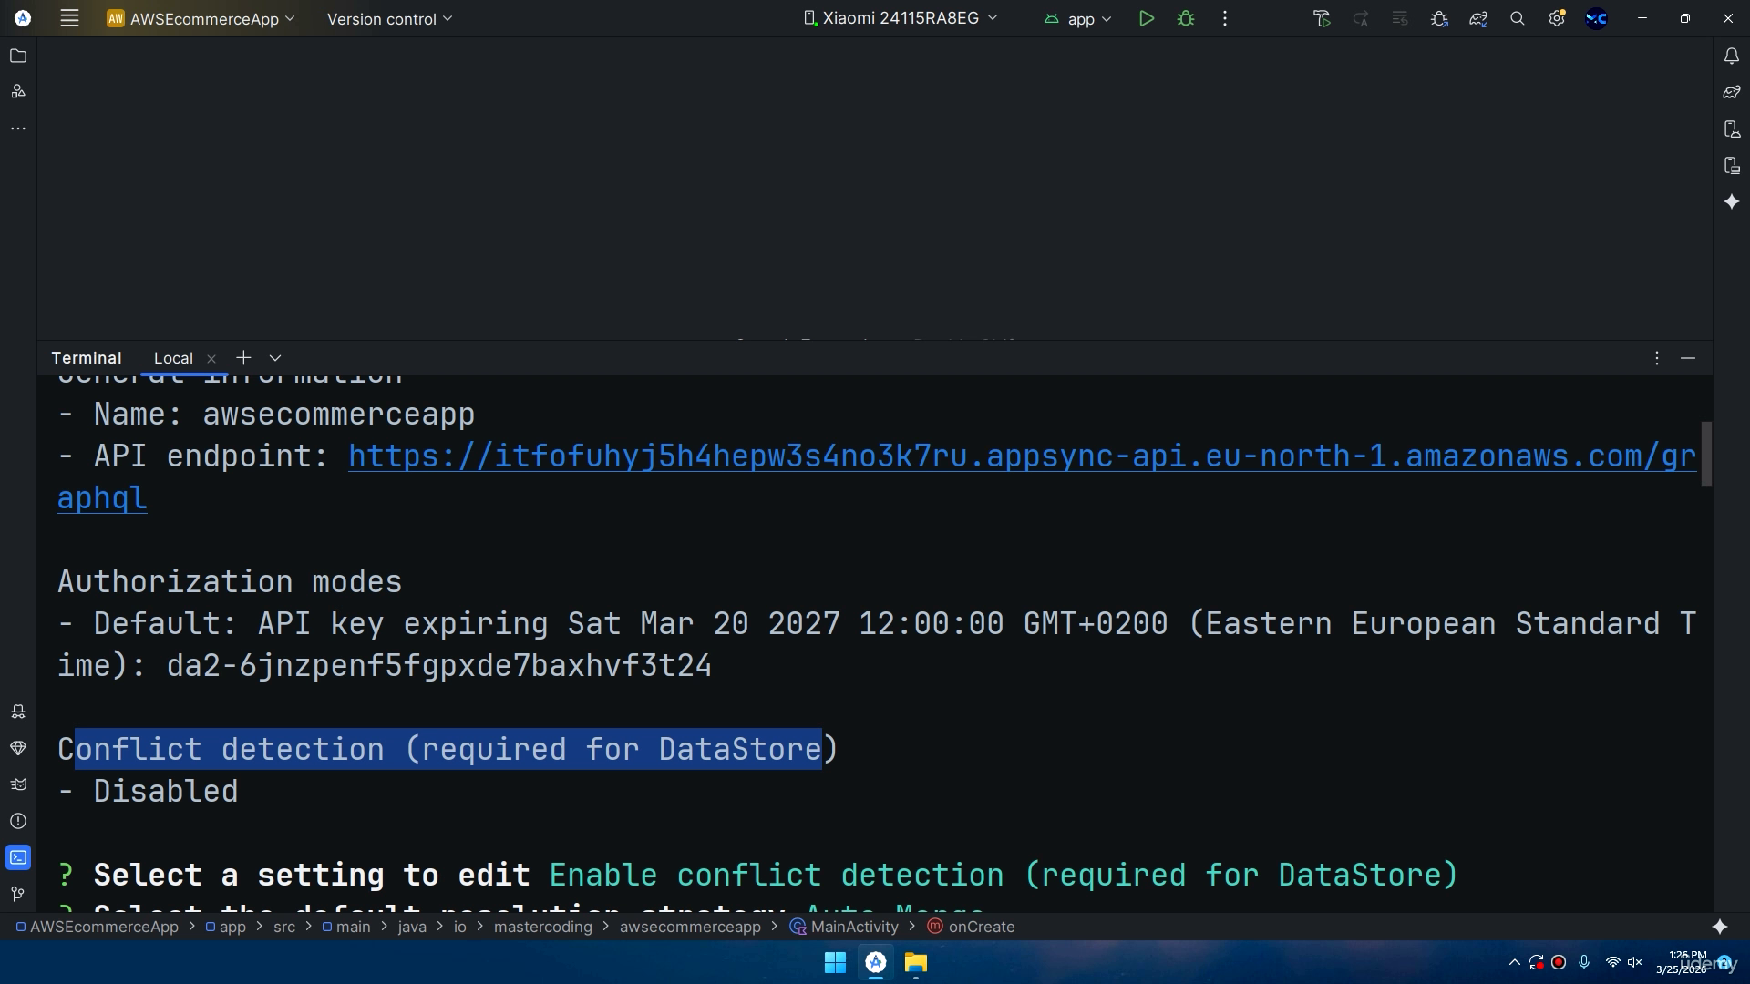
Task: Click '- Disabled' terminal line
Action: click(148, 791)
